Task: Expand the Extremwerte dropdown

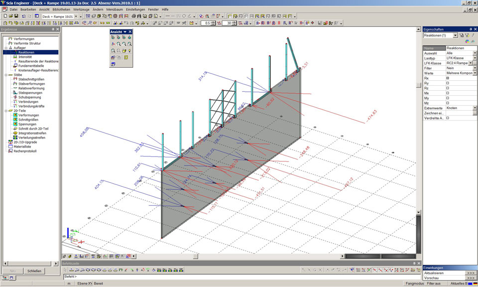Action: 475,108
